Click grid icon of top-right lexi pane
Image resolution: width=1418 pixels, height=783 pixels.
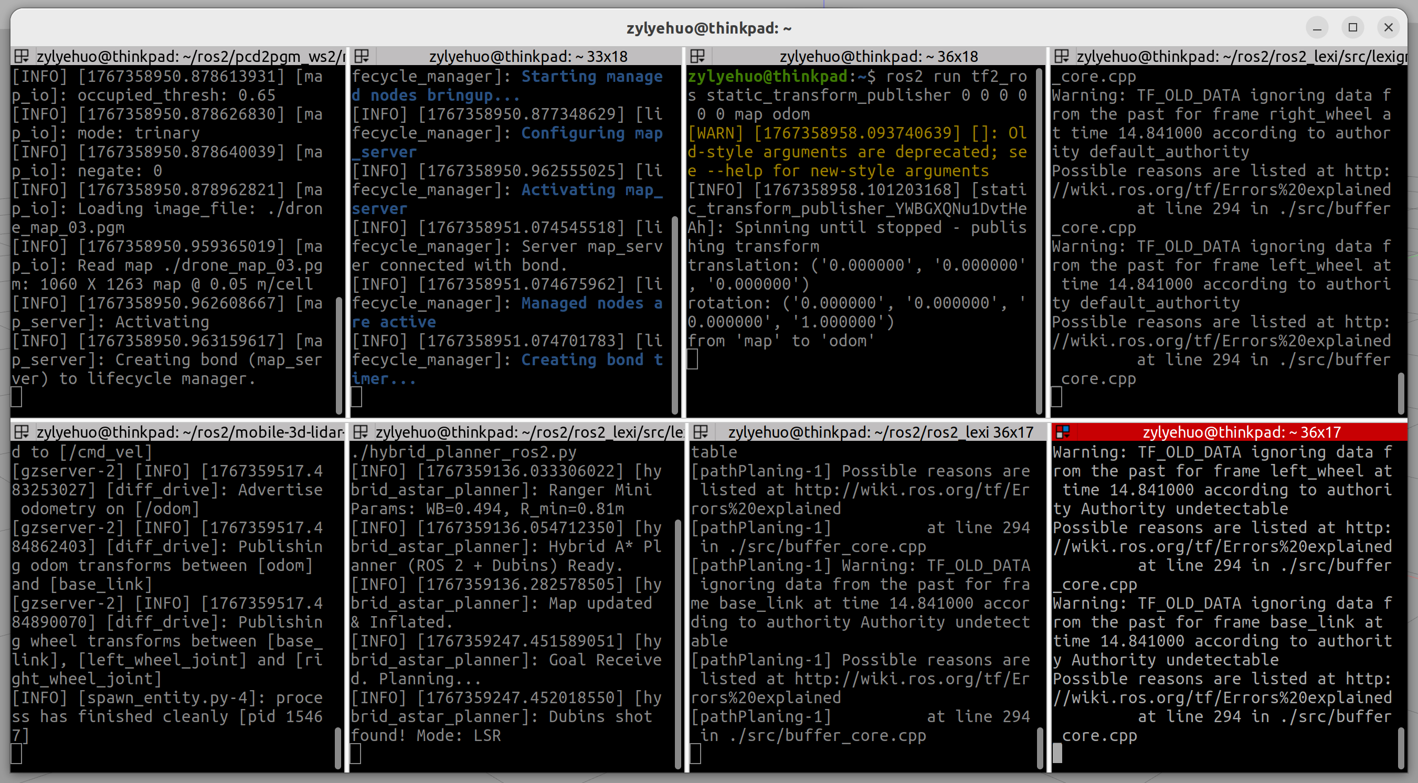point(1061,56)
